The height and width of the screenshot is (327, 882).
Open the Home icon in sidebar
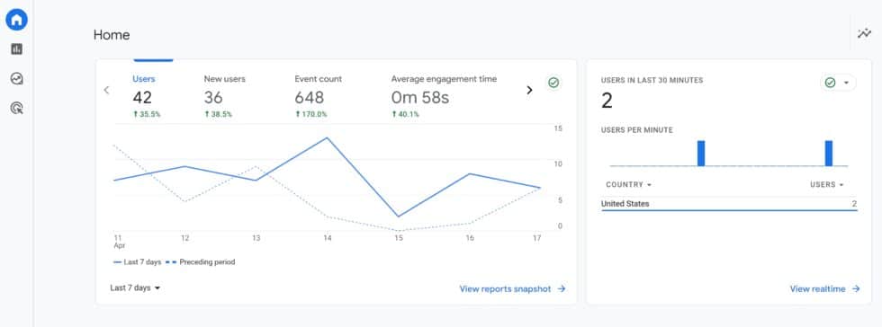tap(16, 21)
